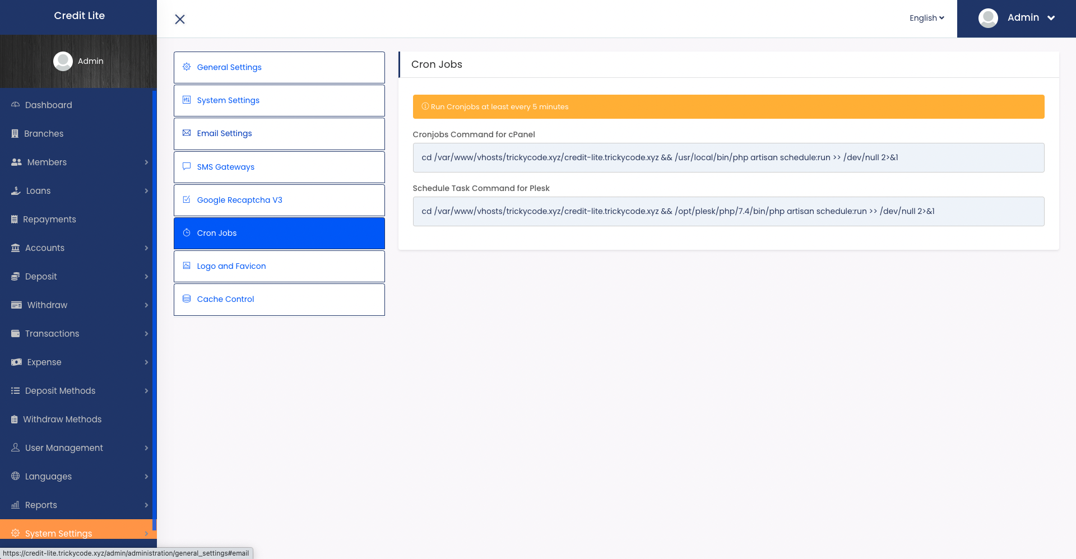Click the Repayments receipt icon

click(15, 219)
